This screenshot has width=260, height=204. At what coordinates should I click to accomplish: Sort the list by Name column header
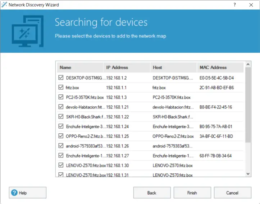click(80, 67)
